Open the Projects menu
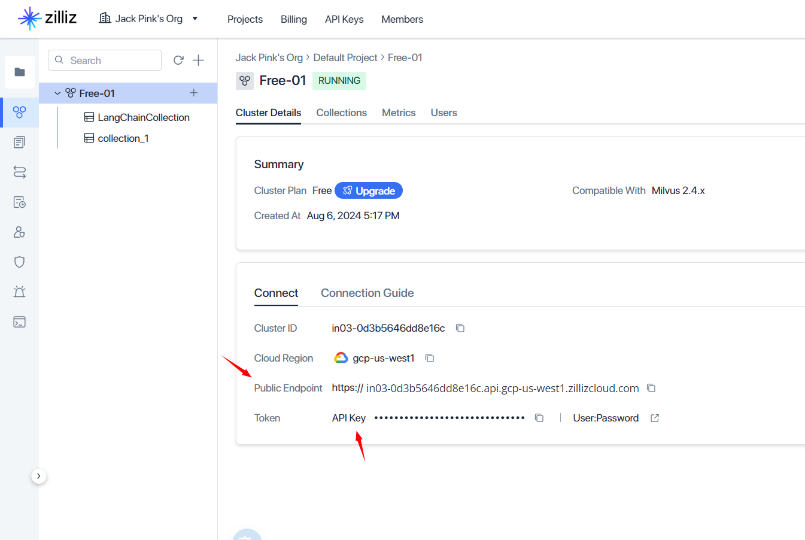The height and width of the screenshot is (540, 805). point(245,19)
